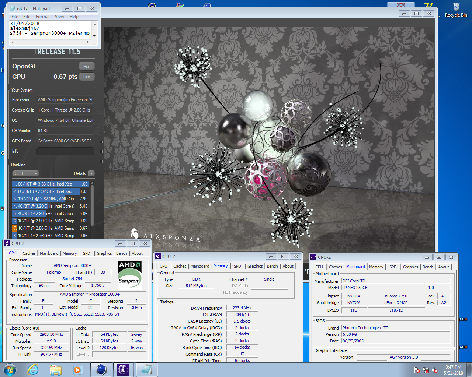Screen dimensions: 472x377
Task: Open the taskbar clock showing 3:47 PM
Action: click(453, 370)
